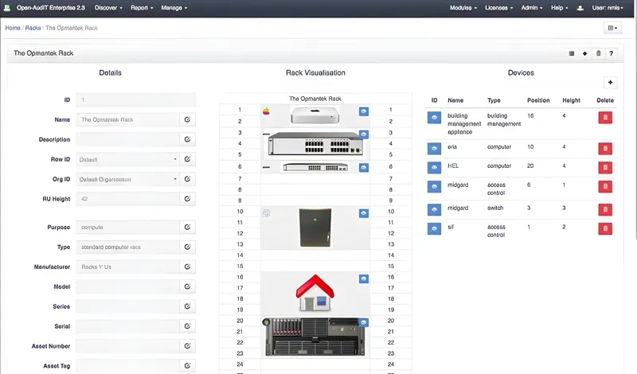Click eye button on rack position 20 server
637x374 pixels.
pos(364,322)
